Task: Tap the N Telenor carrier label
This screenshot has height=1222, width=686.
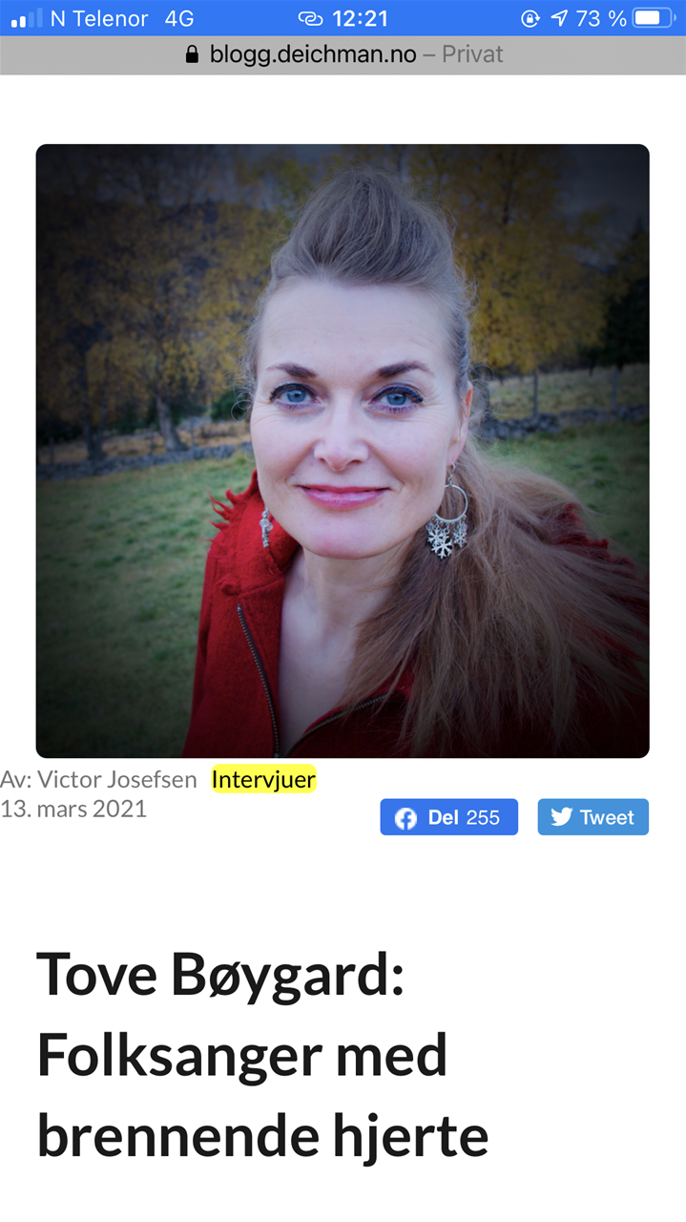Action: [x=99, y=18]
